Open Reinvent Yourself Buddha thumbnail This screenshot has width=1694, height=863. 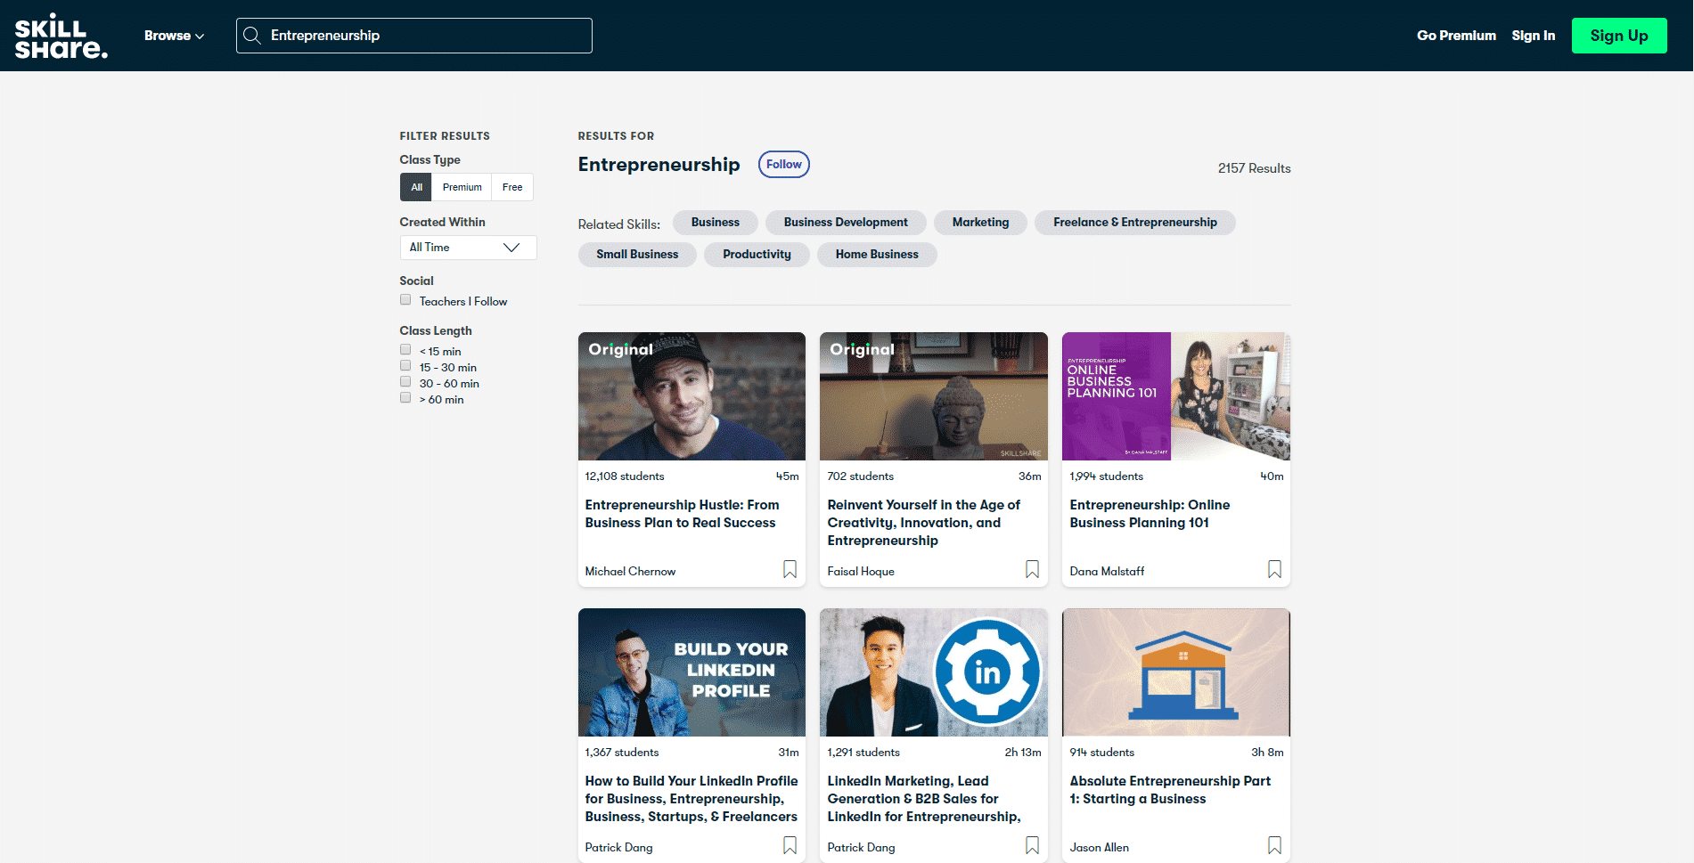(x=934, y=396)
